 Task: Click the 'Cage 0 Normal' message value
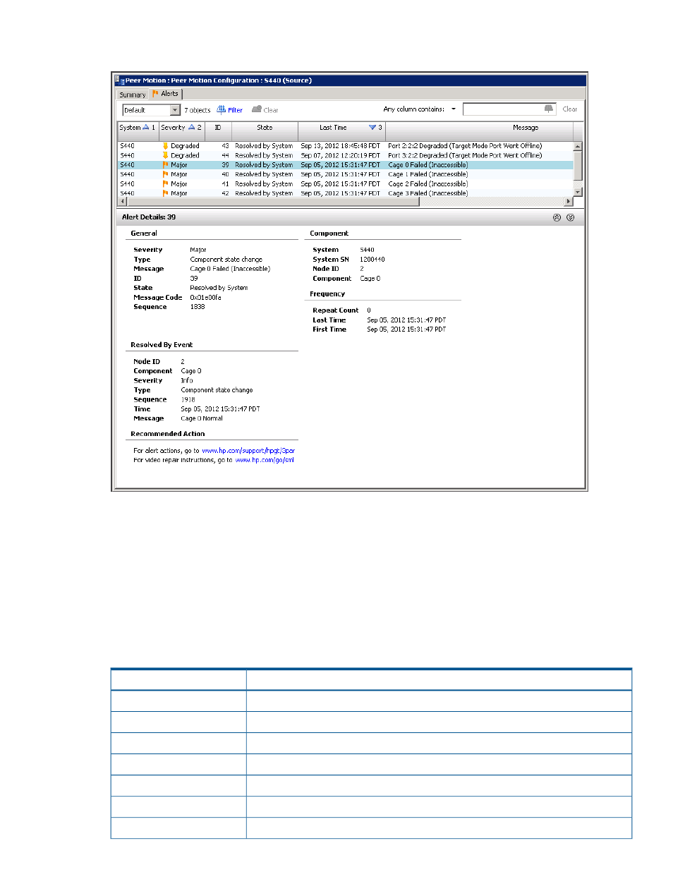[x=202, y=418]
